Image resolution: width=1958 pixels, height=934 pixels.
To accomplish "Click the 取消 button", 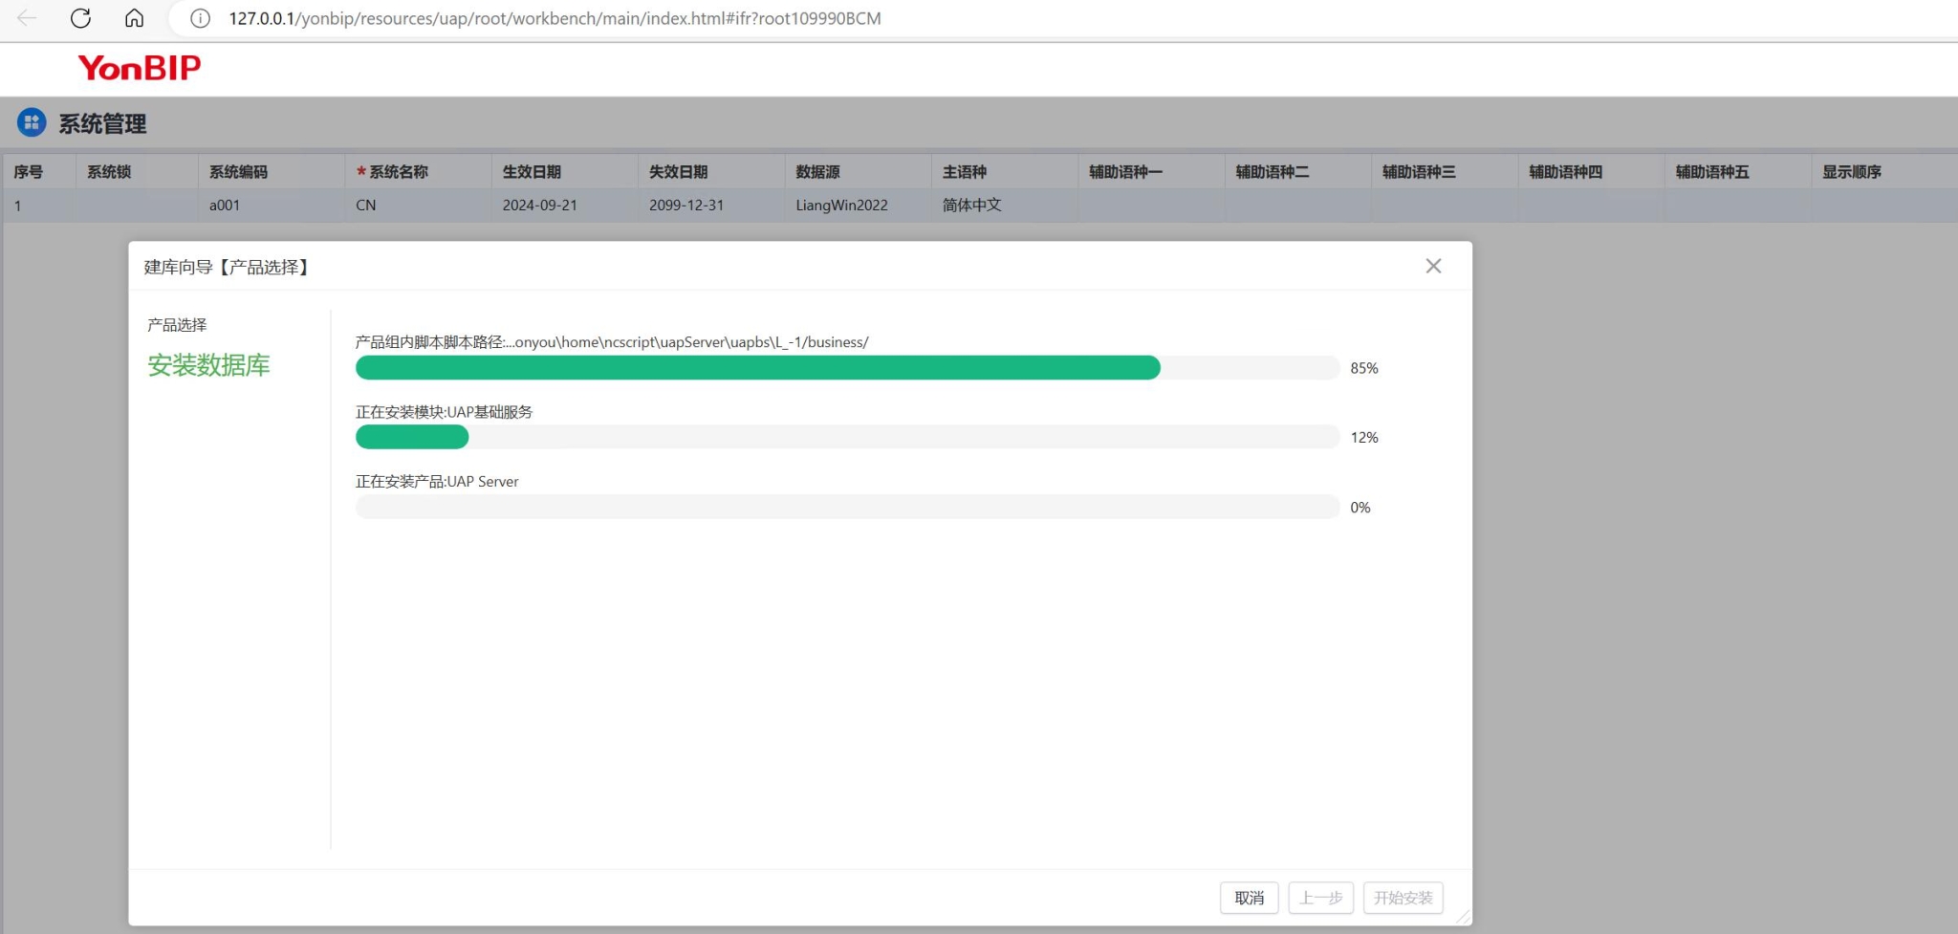I will pos(1249,898).
